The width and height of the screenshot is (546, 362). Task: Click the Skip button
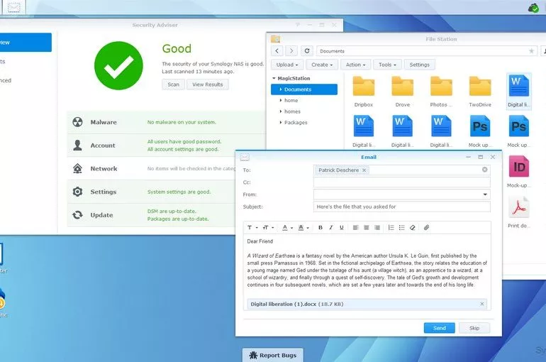(x=474, y=328)
